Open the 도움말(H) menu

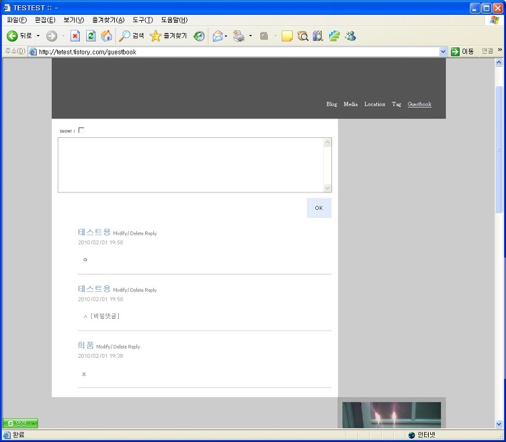(174, 20)
